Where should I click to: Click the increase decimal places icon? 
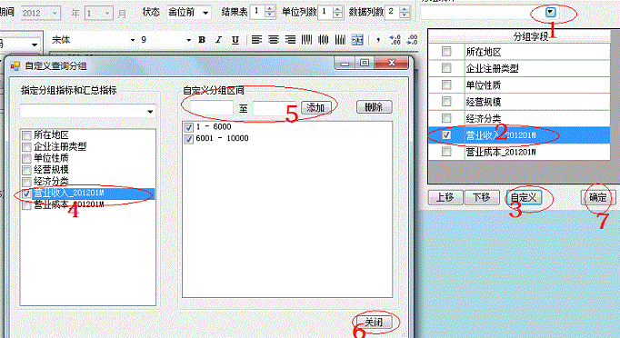pyautogui.click(x=395, y=40)
